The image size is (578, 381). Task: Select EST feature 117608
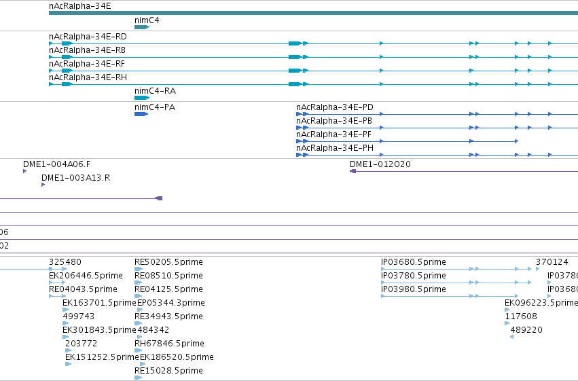521,316
